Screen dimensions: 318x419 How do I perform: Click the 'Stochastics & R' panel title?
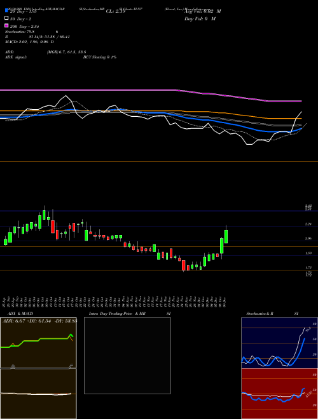[x=259, y=314]
